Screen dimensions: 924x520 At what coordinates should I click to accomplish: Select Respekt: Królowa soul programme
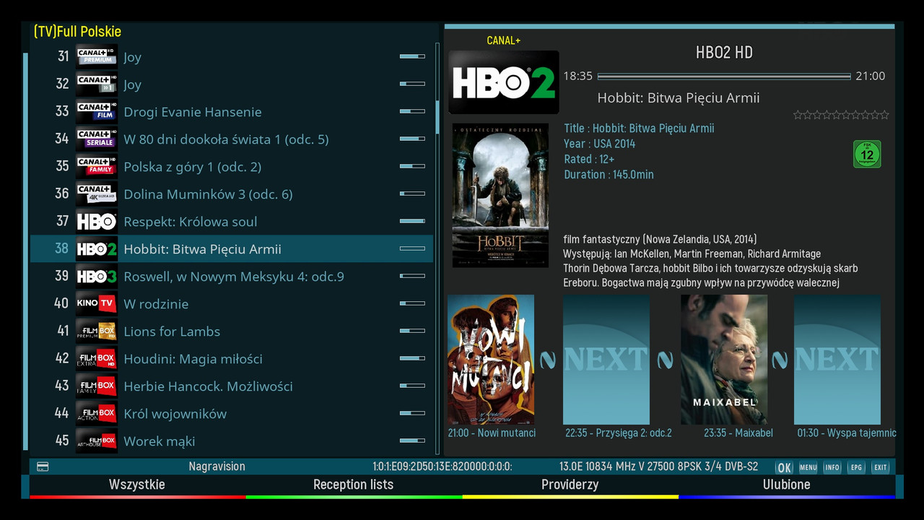tap(191, 222)
